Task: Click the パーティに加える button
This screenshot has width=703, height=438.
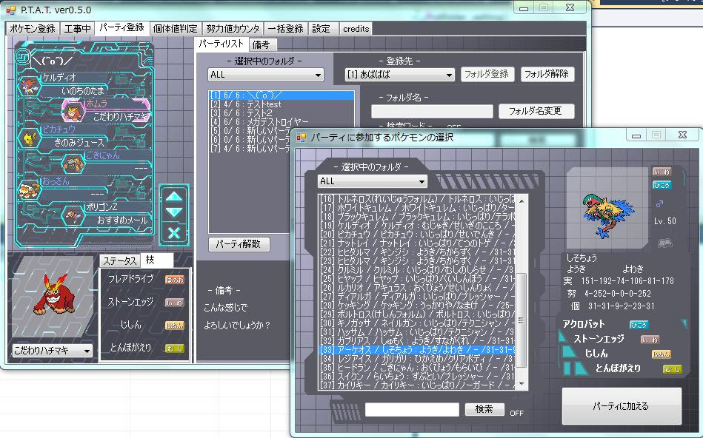Action: tap(622, 406)
